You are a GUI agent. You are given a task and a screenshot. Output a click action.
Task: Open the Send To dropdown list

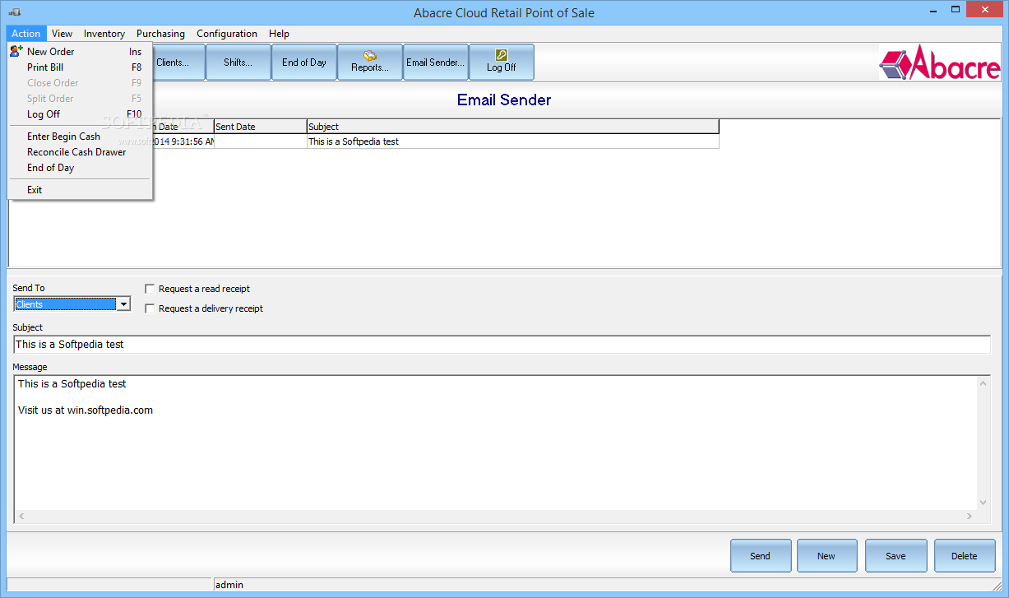pyautogui.click(x=123, y=304)
